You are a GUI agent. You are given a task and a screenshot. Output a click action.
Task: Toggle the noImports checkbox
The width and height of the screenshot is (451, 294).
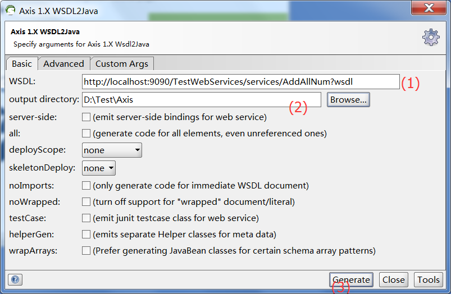86,185
